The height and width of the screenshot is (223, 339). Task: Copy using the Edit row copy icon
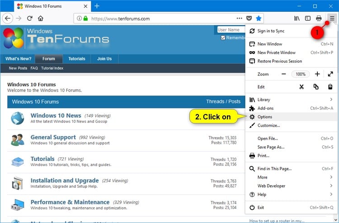point(316,87)
